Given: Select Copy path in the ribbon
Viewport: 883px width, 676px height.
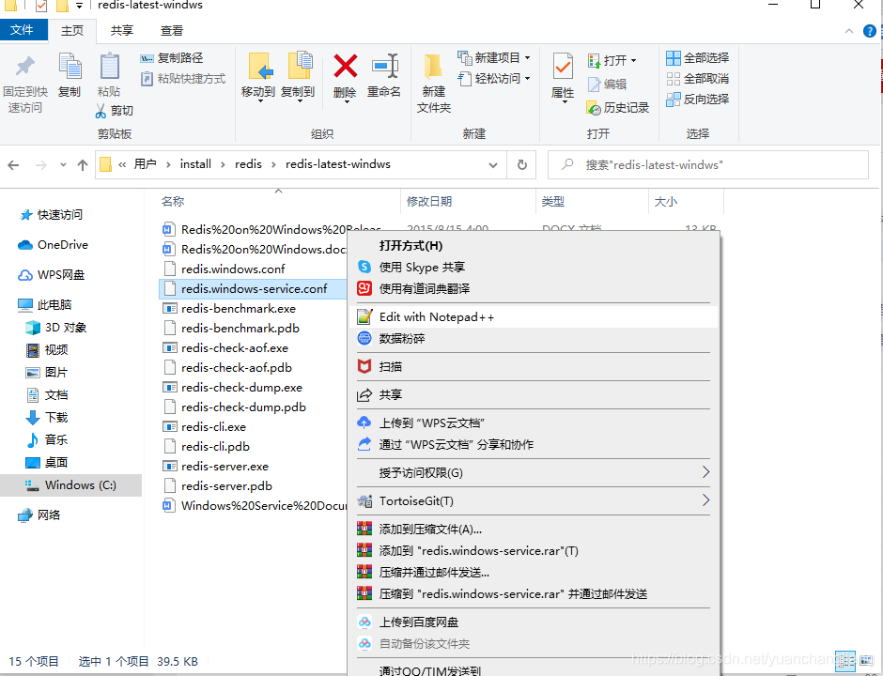Looking at the screenshot, I should (171, 58).
